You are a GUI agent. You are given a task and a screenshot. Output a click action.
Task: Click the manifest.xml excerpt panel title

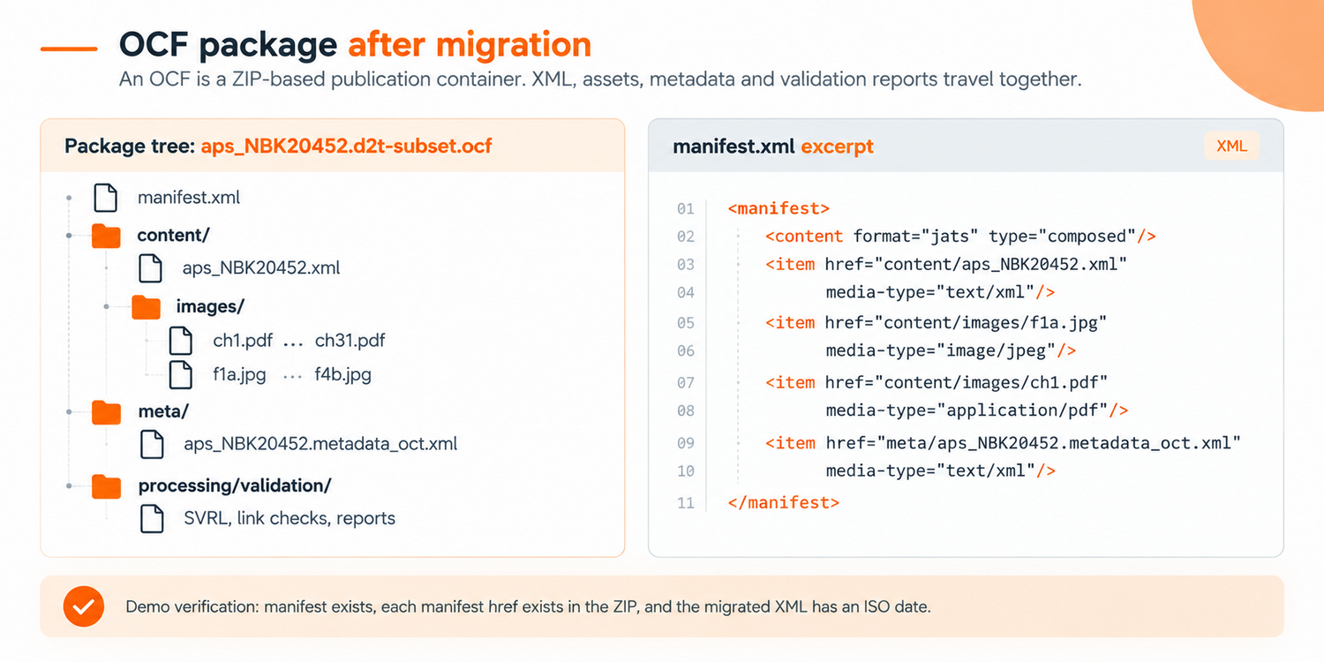click(773, 147)
